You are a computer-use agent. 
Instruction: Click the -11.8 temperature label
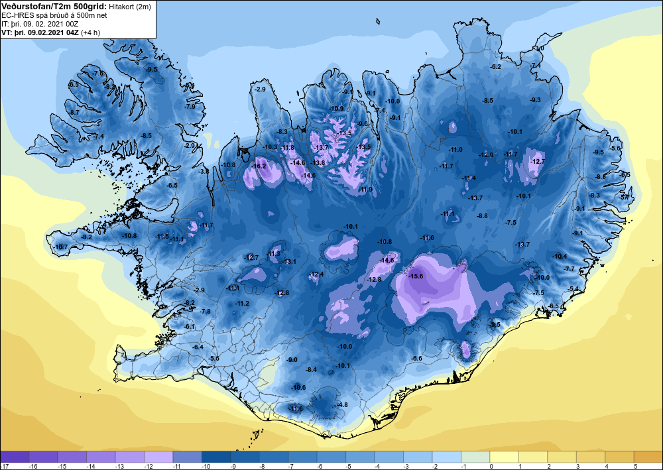(288, 148)
